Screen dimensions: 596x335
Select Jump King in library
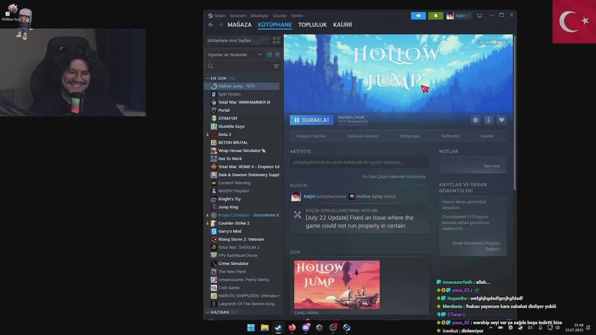[x=243, y=207]
